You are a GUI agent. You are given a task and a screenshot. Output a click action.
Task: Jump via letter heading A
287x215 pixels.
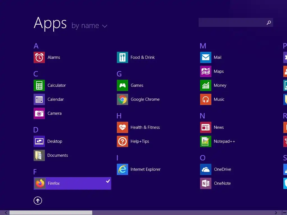36,46
